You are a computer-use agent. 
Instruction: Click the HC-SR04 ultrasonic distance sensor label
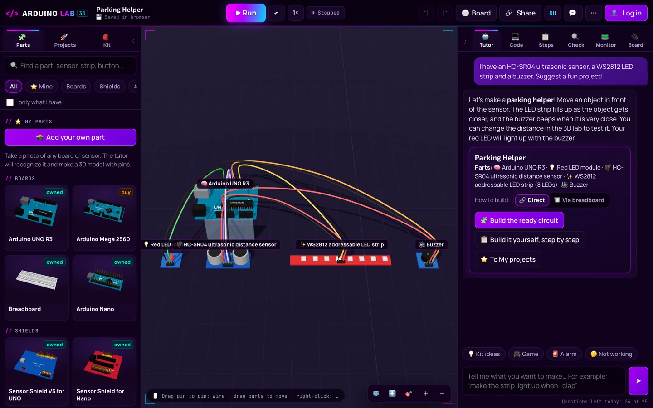(226, 244)
